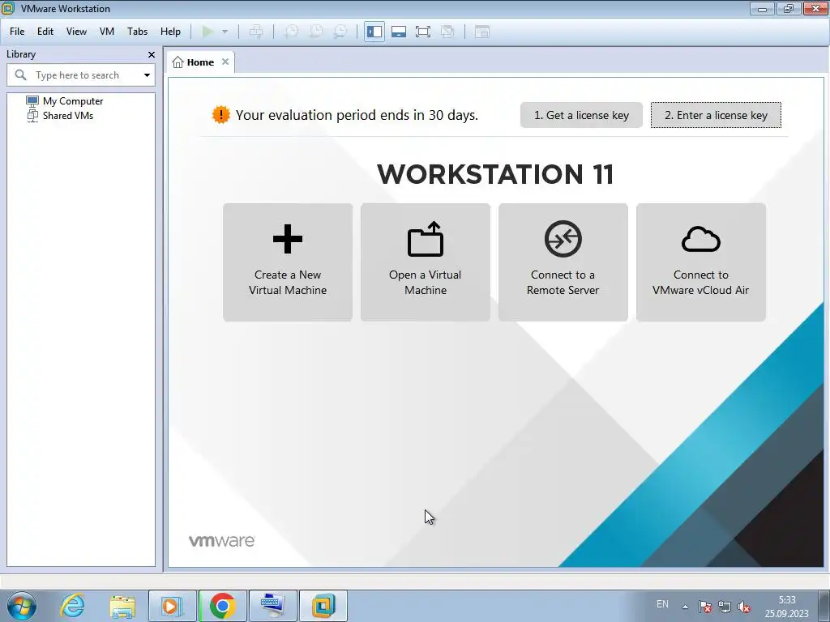Open the Help menu
The height and width of the screenshot is (622, 830).
click(170, 32)
